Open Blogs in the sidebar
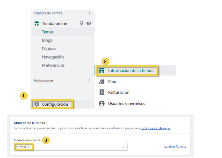 click(47, 40)
